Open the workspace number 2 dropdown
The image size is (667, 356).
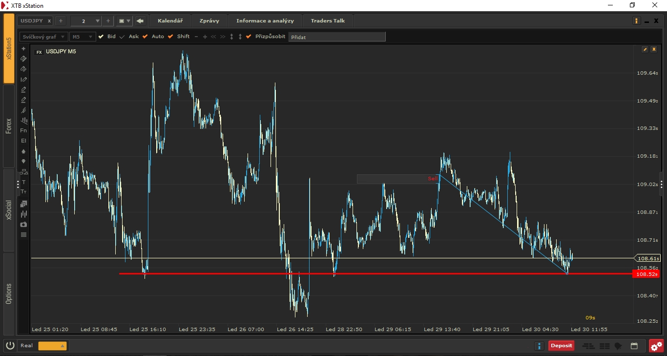pos(86,21)
